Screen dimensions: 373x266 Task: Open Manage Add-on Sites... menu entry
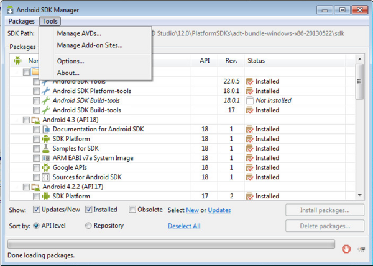tap(89, 45)
